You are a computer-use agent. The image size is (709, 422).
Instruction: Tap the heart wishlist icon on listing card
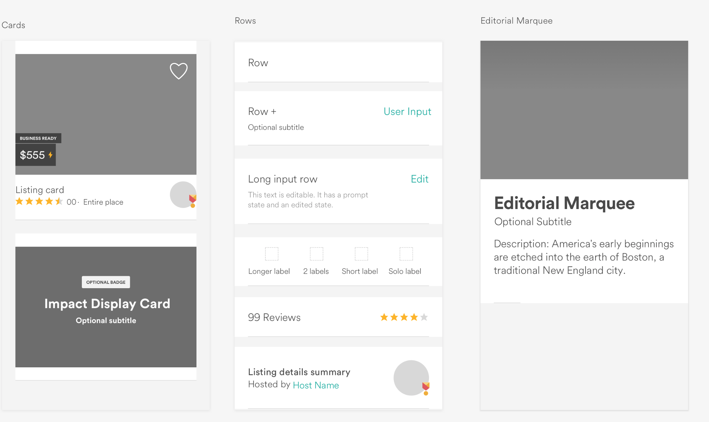pos(179,71)
